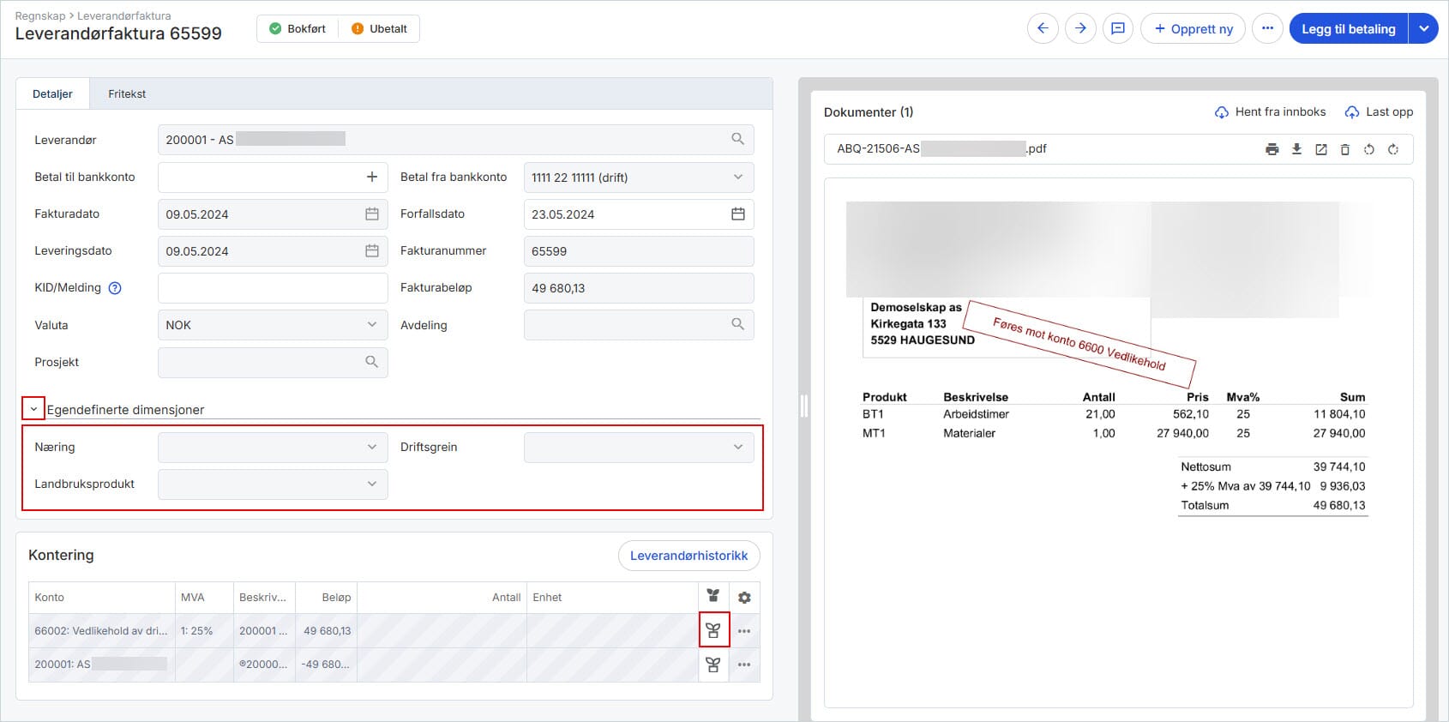This screenshot has width=1449, height=722.
Task: Click the dimensions icon on the 66002 row
Action: [712, 631]
